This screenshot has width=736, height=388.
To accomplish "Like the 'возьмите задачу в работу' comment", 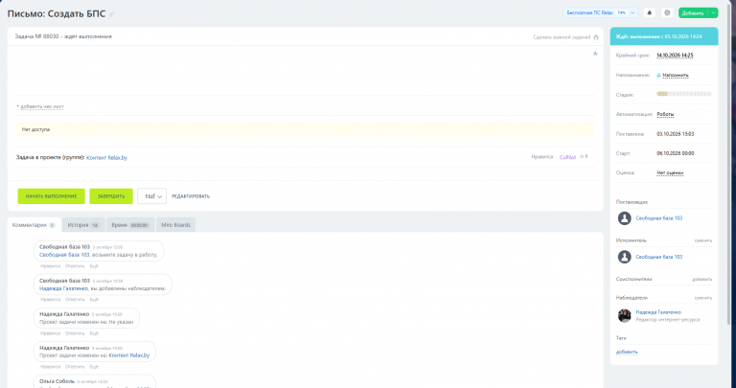I will pyautogui.click(x=50, y=266).
